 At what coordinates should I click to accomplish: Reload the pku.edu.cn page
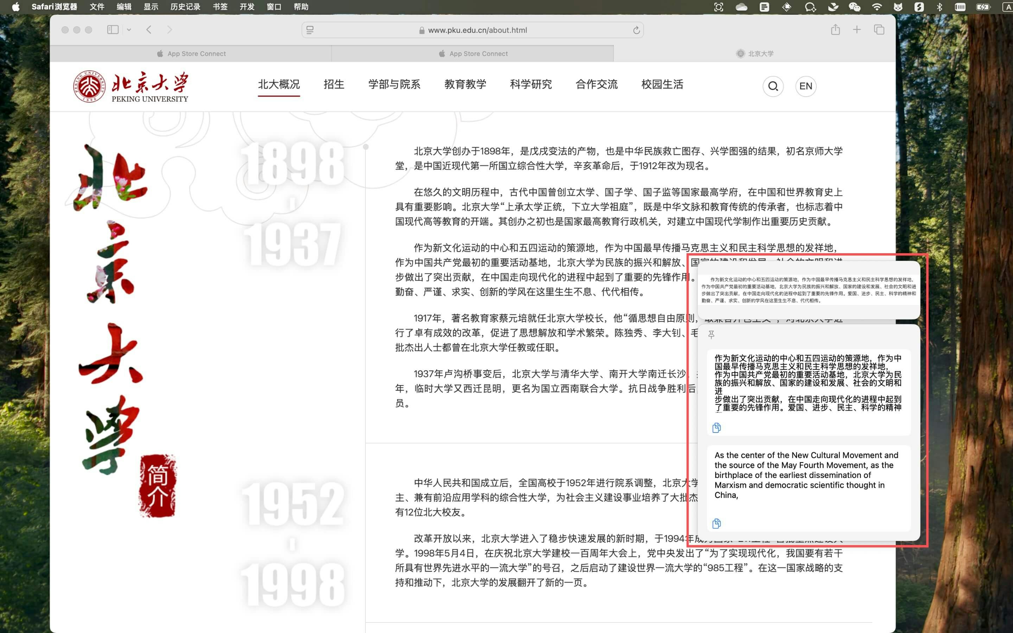636,30
